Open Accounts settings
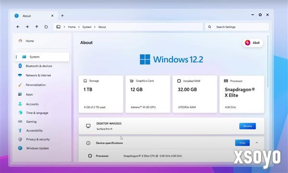The image size is (288, 173). tap(42, 104)
